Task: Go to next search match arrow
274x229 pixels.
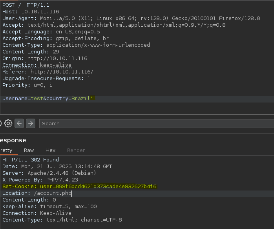Action: coord(31,123)
